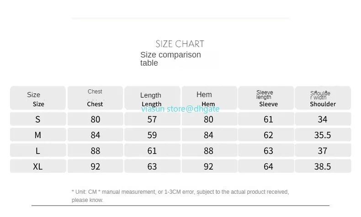
Task: Select shoulder value 35.5 for size M
Action: tap(323, 135)
